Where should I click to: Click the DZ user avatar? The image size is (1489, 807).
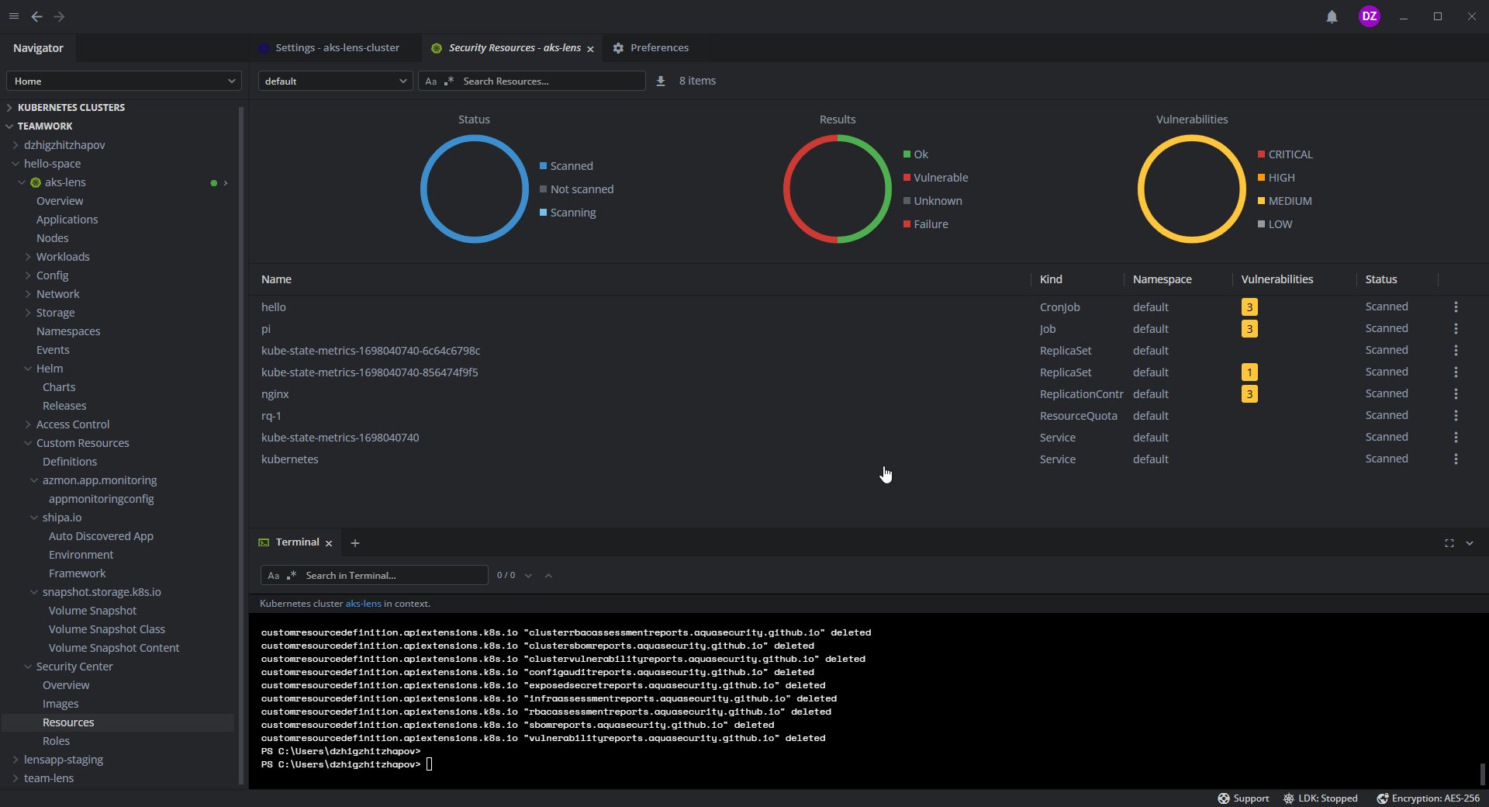1370,16
